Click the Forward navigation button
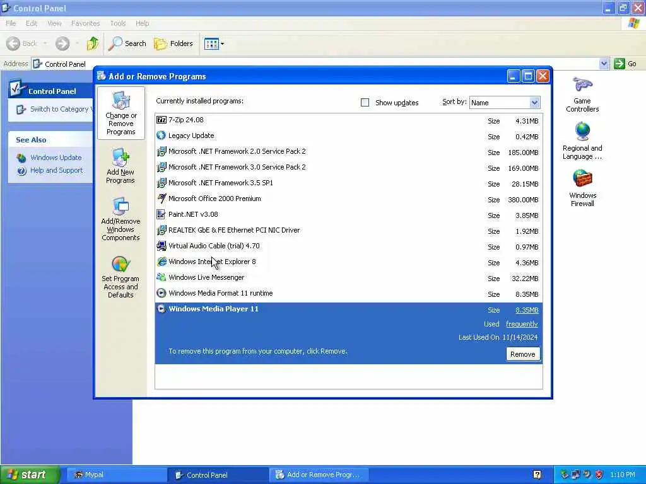This screenshot has width=646, height=484. pyautogui.click(x=62, y=43)
